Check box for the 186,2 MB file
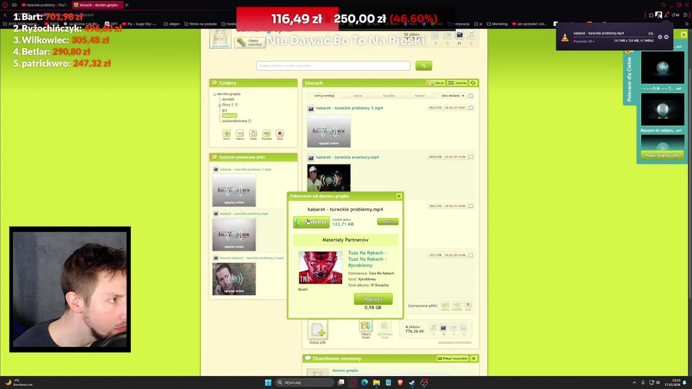The height and width of the screenshot is (389, 692). (x=470, y=206)
